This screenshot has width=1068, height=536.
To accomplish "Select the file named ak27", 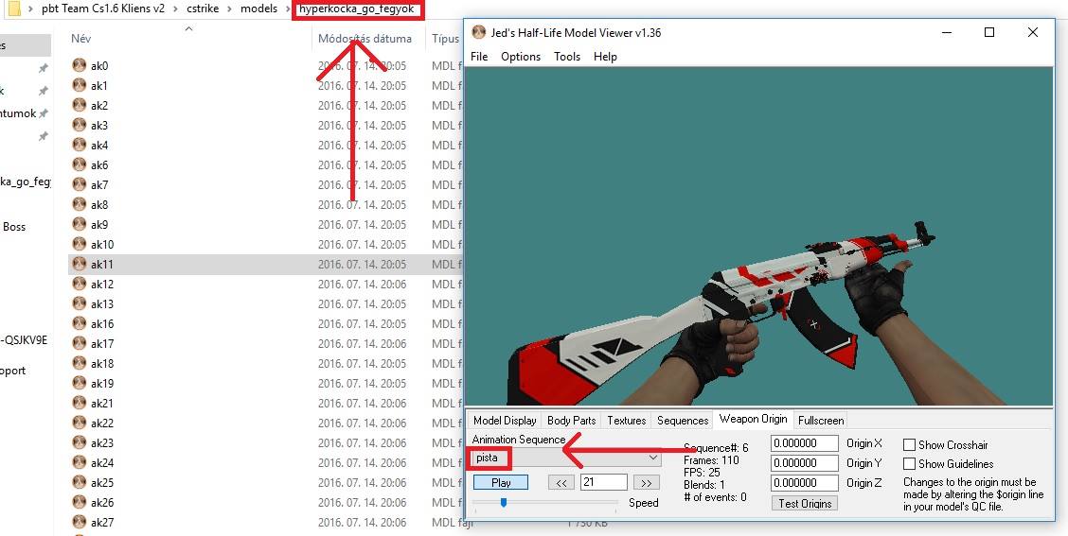I will (x=102, y=522).
